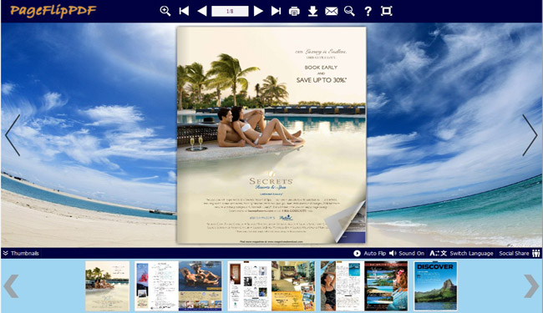Open Social Share options
The height and width of the screenshot is (313, 543).
click(x=519, y=253)
